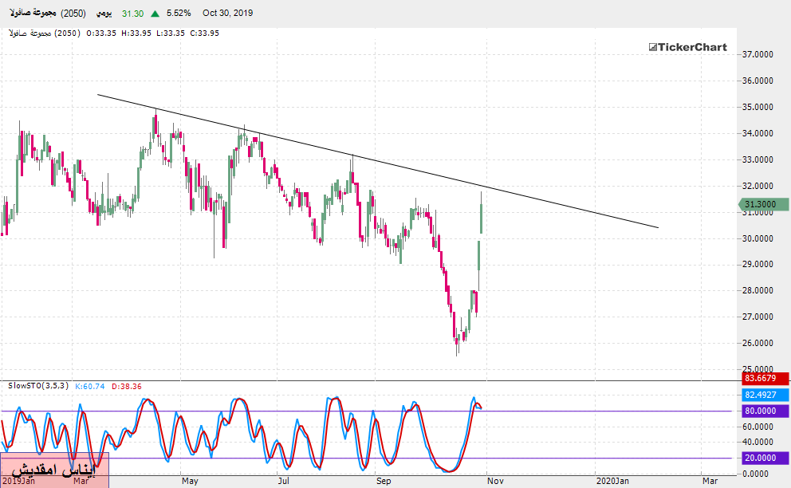Click the pink Arabic text annotation box
791x488 pixels.
(54, 470)
